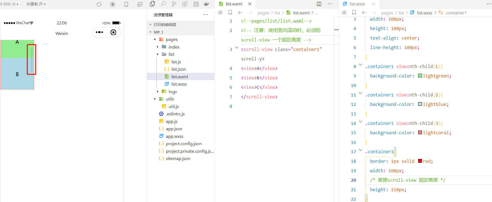Open .eslintrc.js file

[x=175, y=114]
